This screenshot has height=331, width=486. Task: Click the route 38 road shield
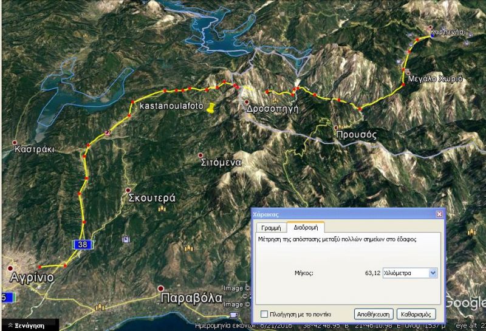pyautogui.click(x=82, y=244)
